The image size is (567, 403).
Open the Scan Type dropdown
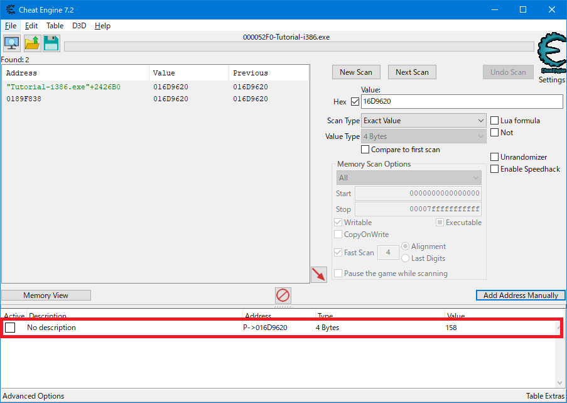point(424,121)
